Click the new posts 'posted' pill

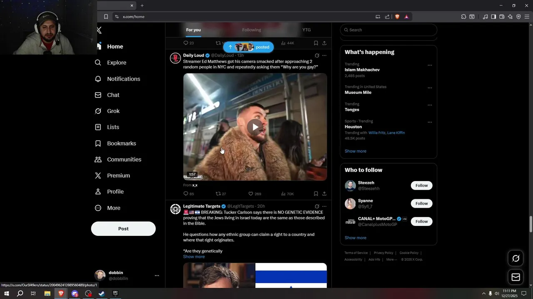click(x=249, y=47)
